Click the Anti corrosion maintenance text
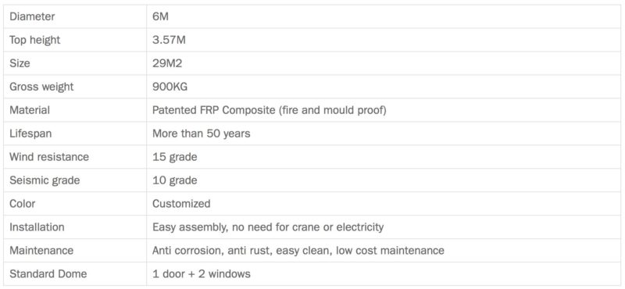The image size is (625, 289). pyautogui.click(x=298, y=250)
